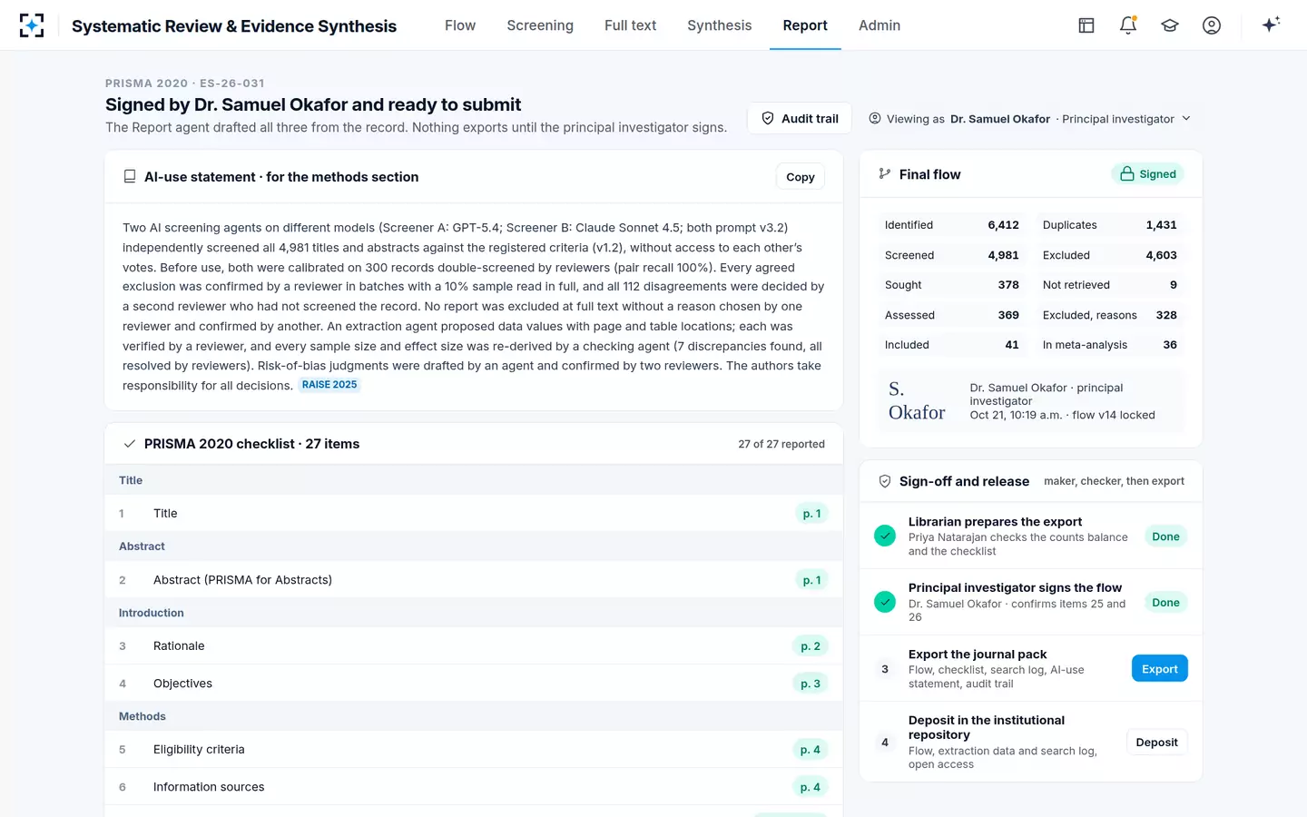Click the Done badge for Librarian step

1165,536
